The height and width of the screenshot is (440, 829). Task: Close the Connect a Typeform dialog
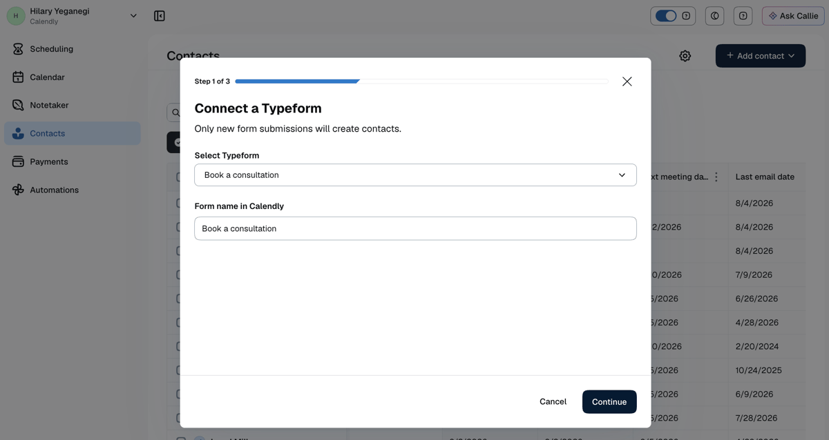(x=627, y=81)
